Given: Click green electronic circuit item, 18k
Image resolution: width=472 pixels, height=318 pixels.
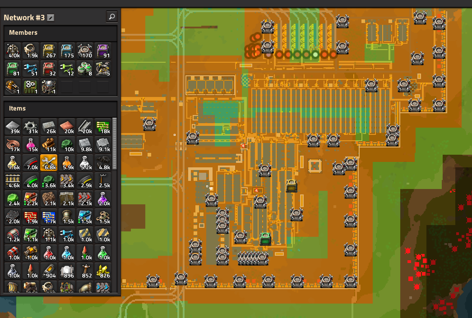Looking at the screenshot, I should pyautogui.click(x=103, y=127).
